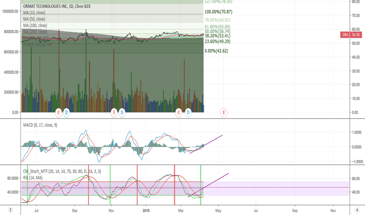This screenshot has width=365, height=215.
Task: Select the MA (50, close) indicator legend
Action: [34, 19]
